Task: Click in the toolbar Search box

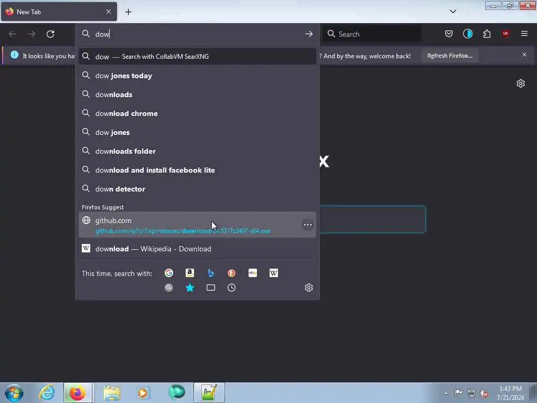Action: pyautogui.click(x=372, y=34)
